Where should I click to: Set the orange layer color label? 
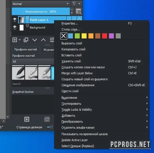[91, 36]
